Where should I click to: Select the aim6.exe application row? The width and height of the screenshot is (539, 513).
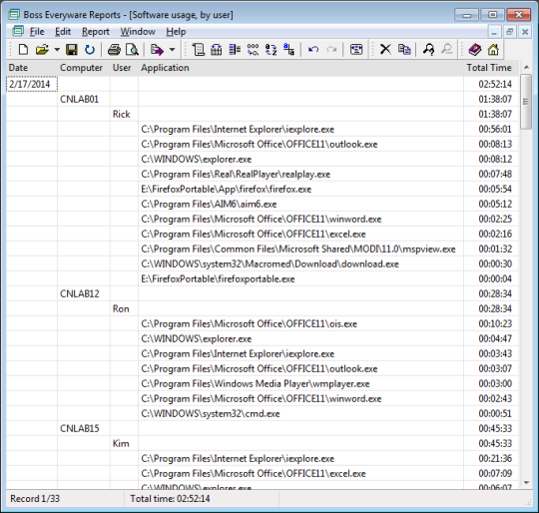click(263, 204)
